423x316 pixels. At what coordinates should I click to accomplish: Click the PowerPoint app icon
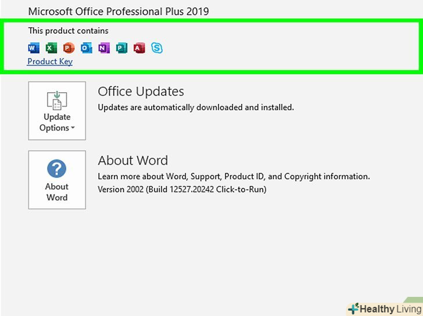69,48
